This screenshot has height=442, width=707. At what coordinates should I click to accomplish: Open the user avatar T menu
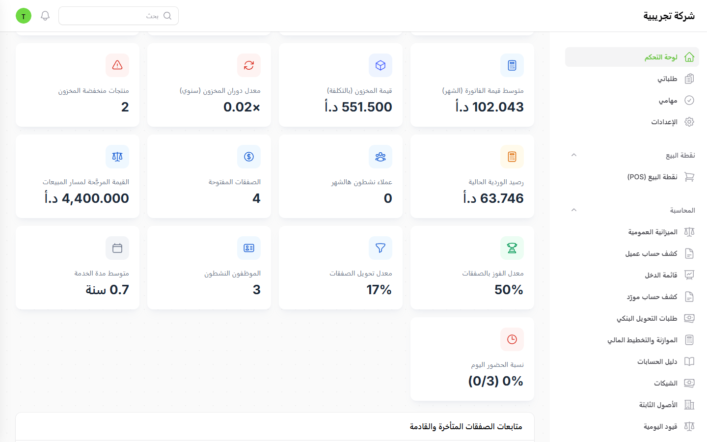tap(24, 16)
